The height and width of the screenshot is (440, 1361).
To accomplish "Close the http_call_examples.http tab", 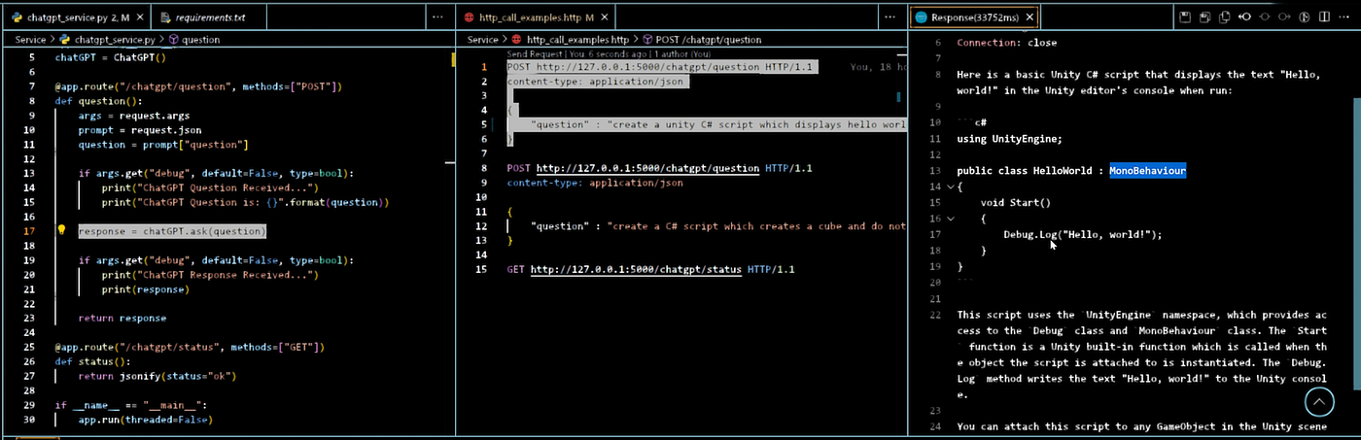I will tap(605, 17).
